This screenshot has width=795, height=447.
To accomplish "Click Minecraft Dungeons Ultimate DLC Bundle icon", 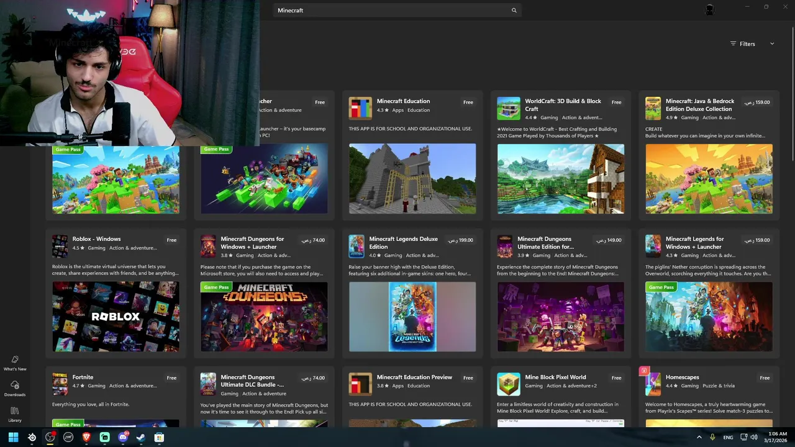I will click(208, 384).
